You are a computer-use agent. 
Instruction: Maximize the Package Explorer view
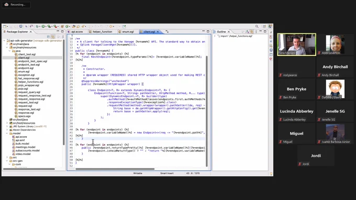pyautogui.click(x=62, y=31)
